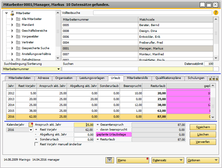
Task: Click the red-marked icon beside Kalenderjahr
Action: (x=30, y=125)
